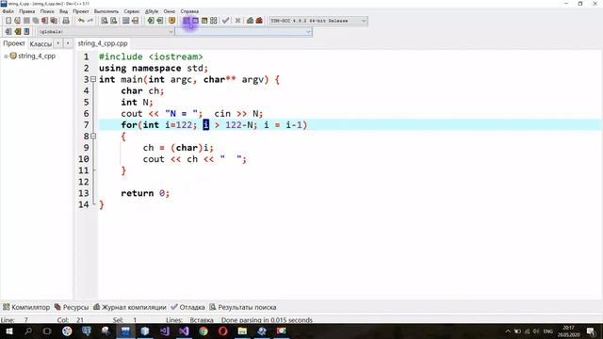Open the (globals) scope dropdown
603x339 pixels.
[106, 32]
